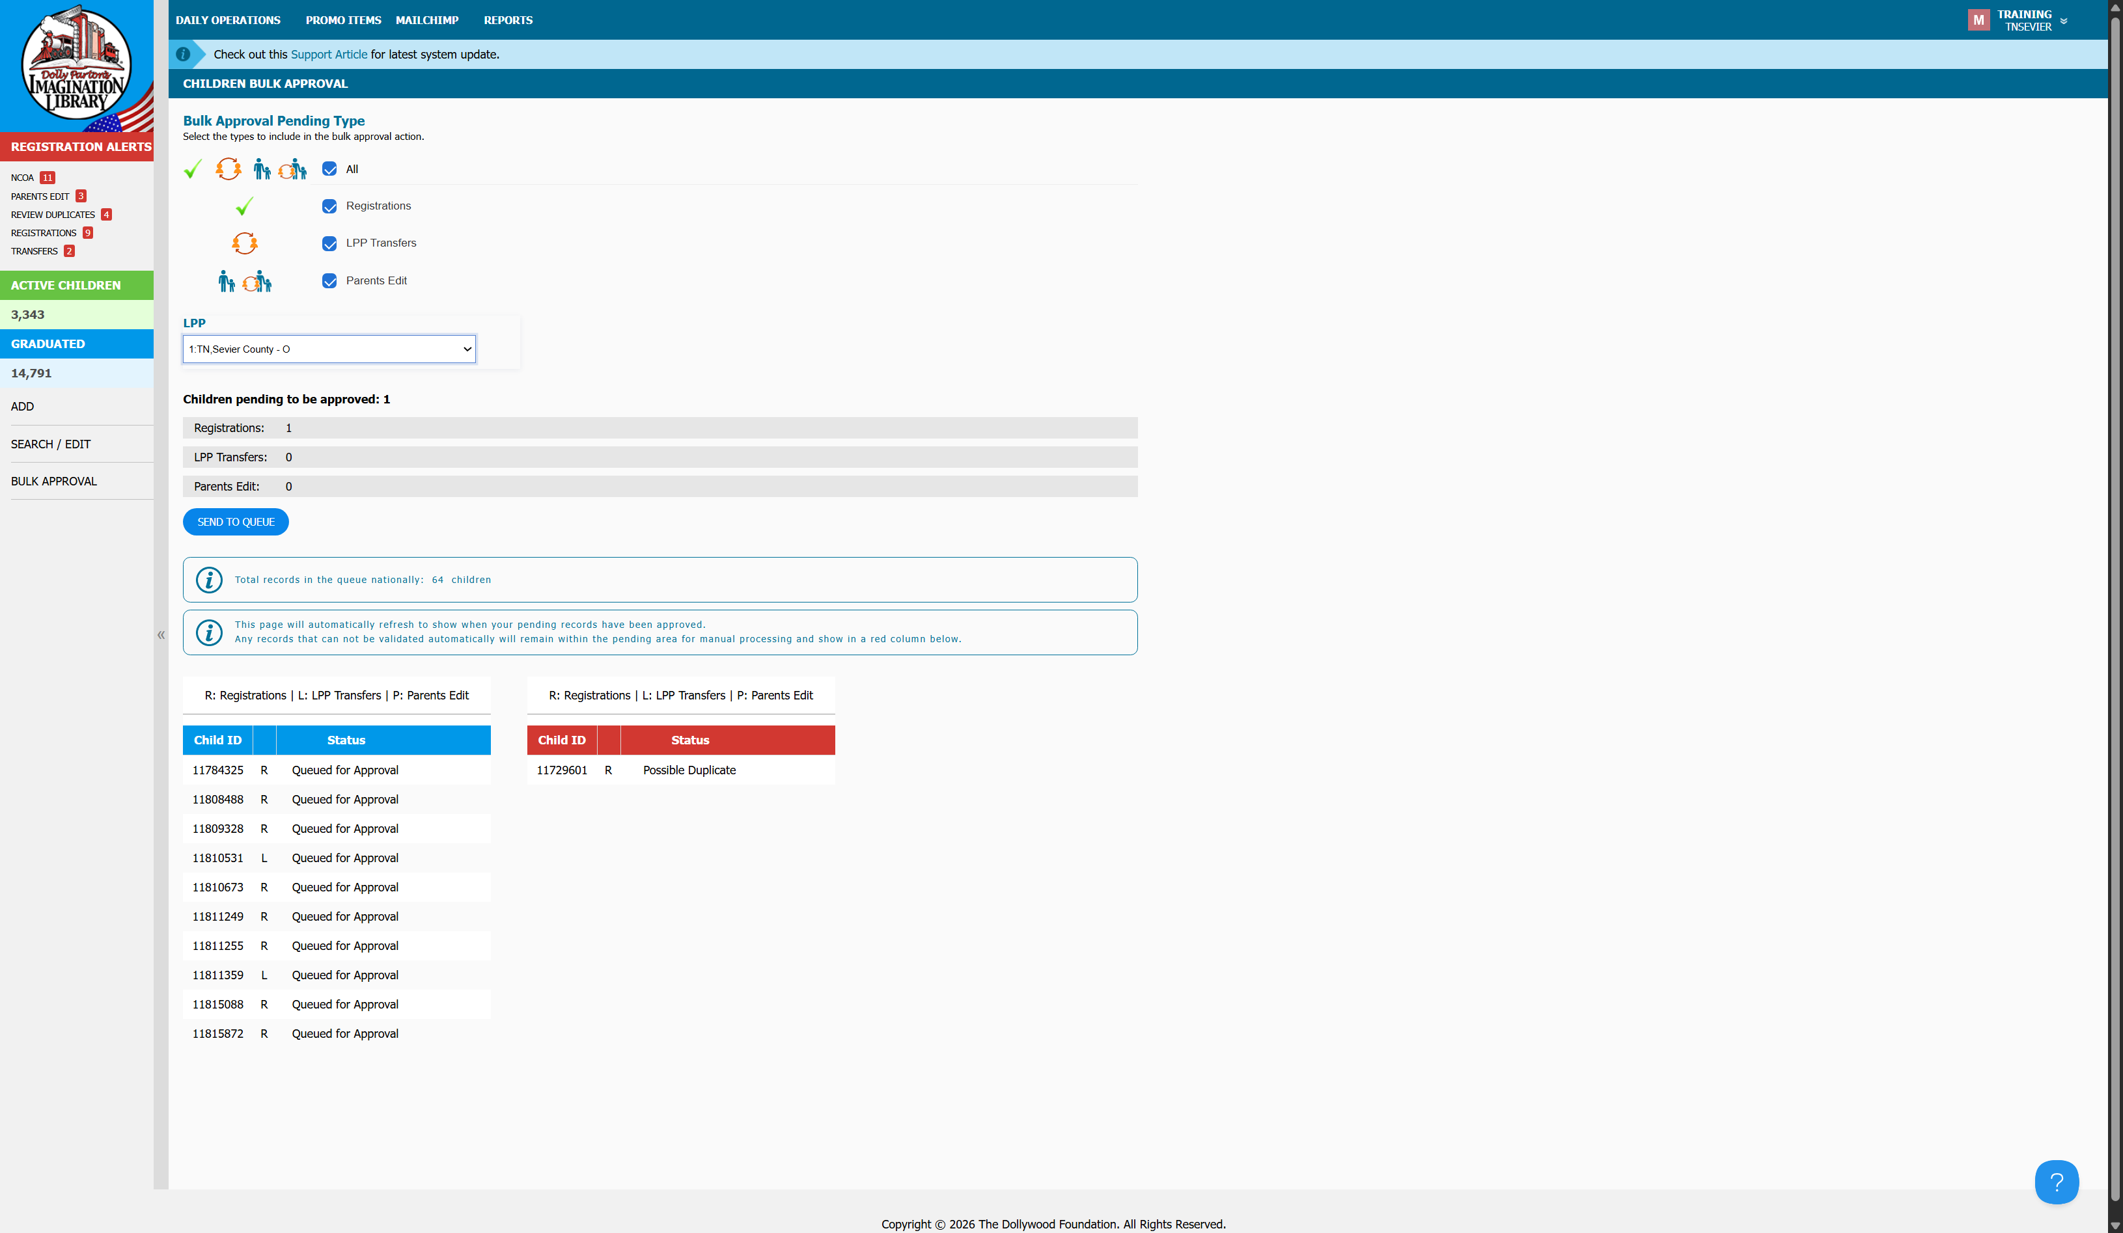2123x1233 pixels.
Task: Click the info icon beside Support Article notice
Action: (183, 54)
